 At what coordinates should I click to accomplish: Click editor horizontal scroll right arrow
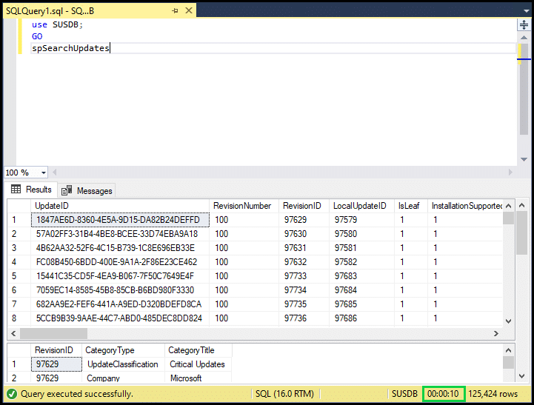pyautogui.click(x=510, y=173)
